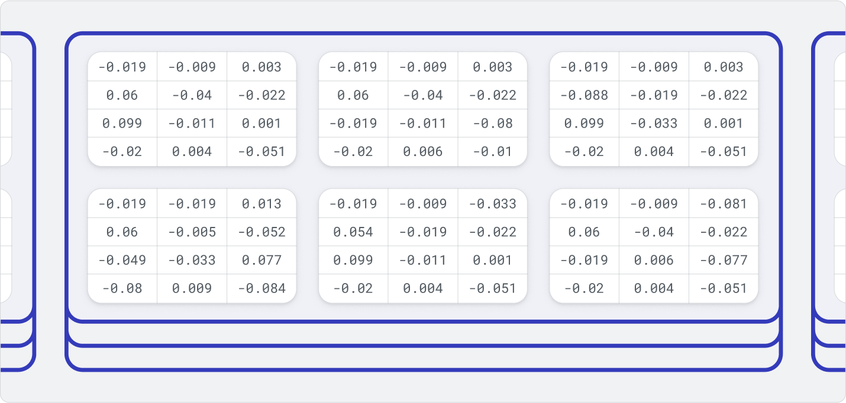Select -0.033 in the top-right matrix
846x403 pixels.
[654, 123]
